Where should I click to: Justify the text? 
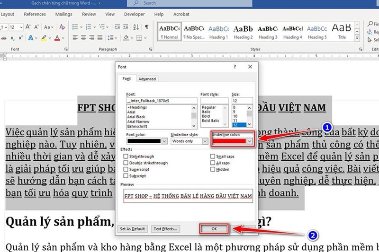pos(100,38)
